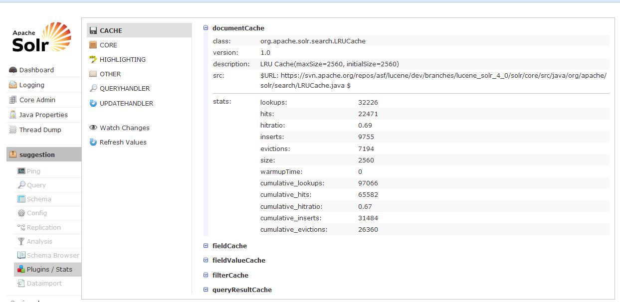Open the Schema Browser page
Image resolution: width=620 pixels, height=302 pixels.
(52, 255)
